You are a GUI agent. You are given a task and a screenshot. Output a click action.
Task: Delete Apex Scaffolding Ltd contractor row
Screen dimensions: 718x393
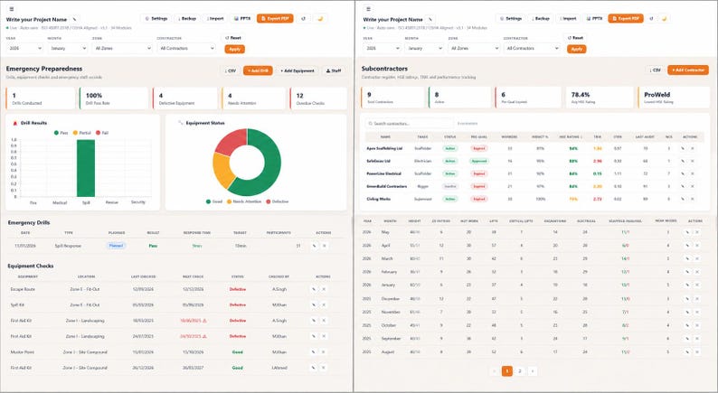pos(693,148)
